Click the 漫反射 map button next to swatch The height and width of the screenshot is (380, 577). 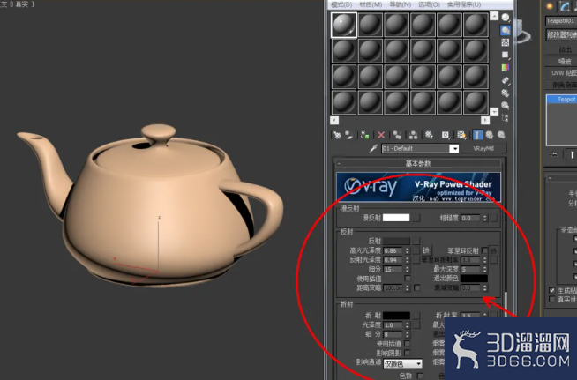416,218
